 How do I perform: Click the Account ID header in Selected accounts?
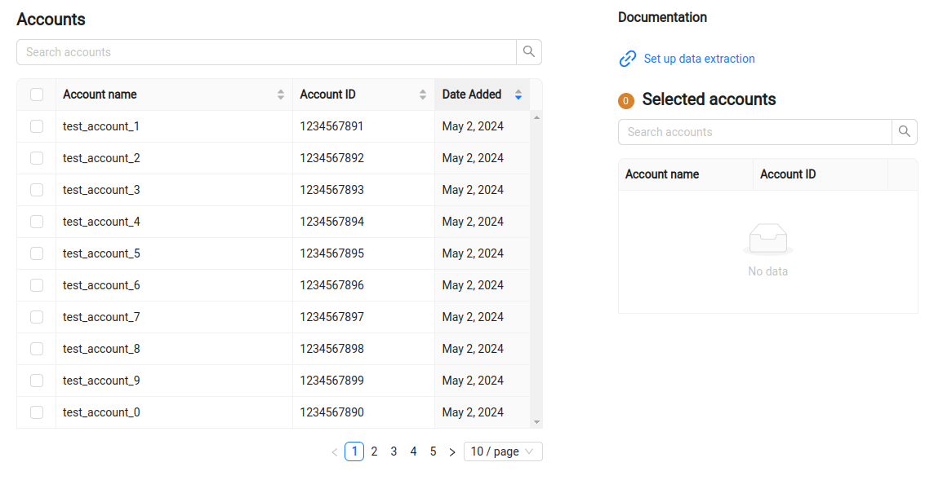[788, 174]
